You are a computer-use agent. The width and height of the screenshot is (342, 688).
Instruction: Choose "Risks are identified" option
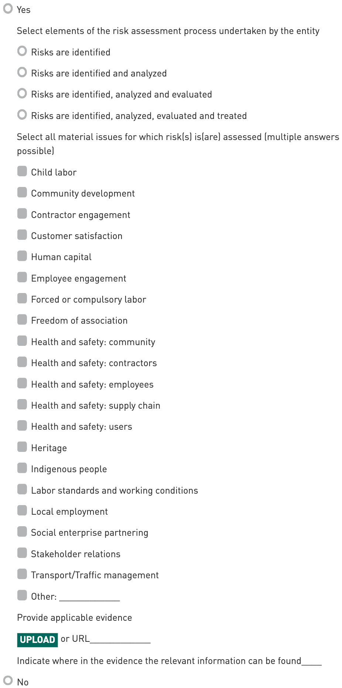(22, 51)
